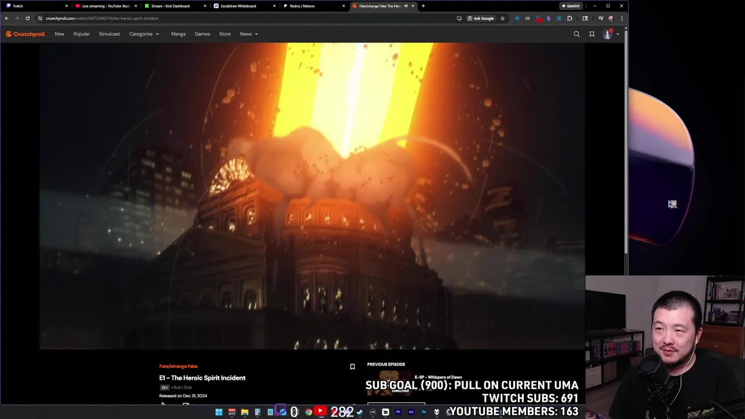The height and width of the screenshot is (419, 745).
Task: Go to the New section
Action: click(59, 34)
